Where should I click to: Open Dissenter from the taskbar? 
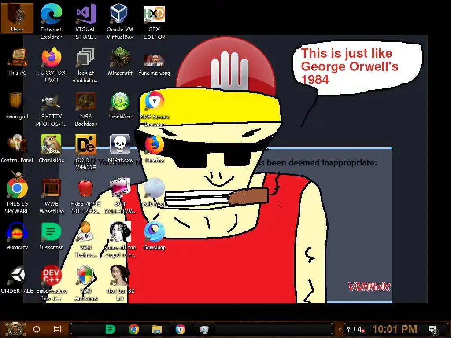[110, 329]
